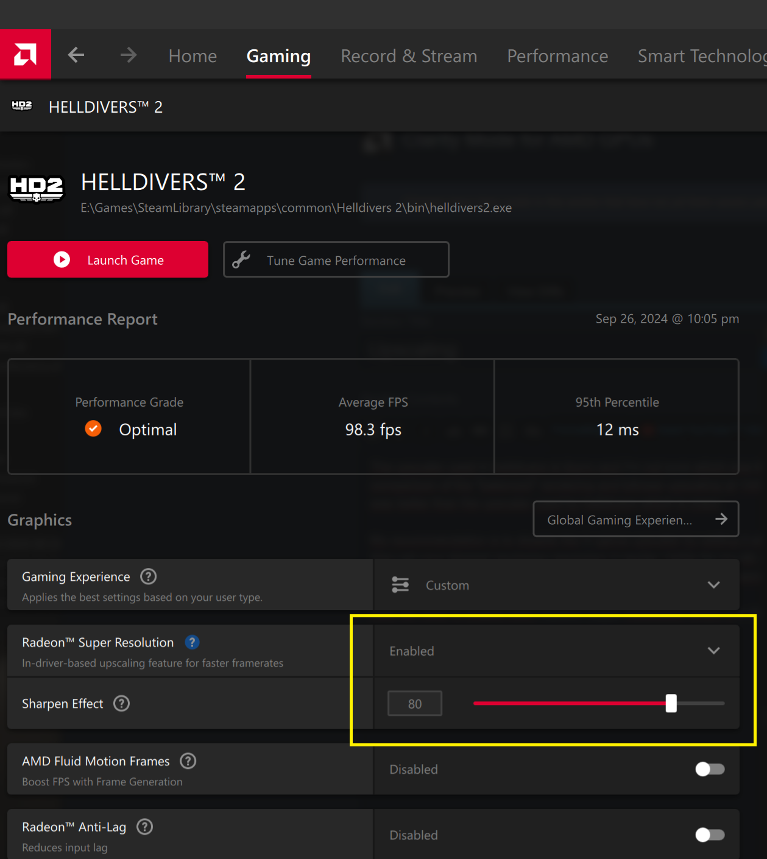Click the helldivers2.exe file path text
The height and width of the screenshot is (859, 767).
pos(296,208)
